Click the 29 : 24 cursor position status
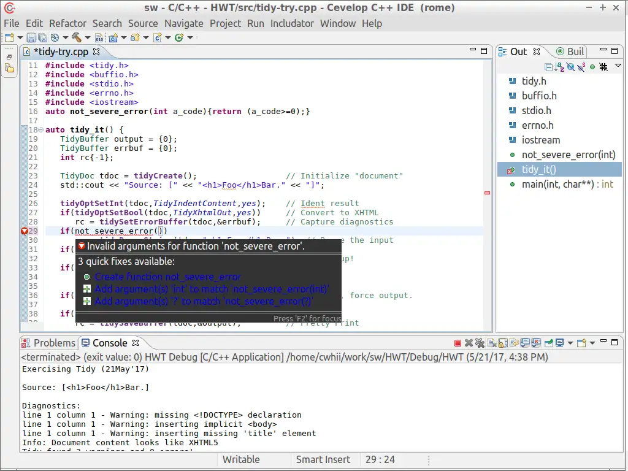Screen dimensions: 628x471 (x=380, y=460)
